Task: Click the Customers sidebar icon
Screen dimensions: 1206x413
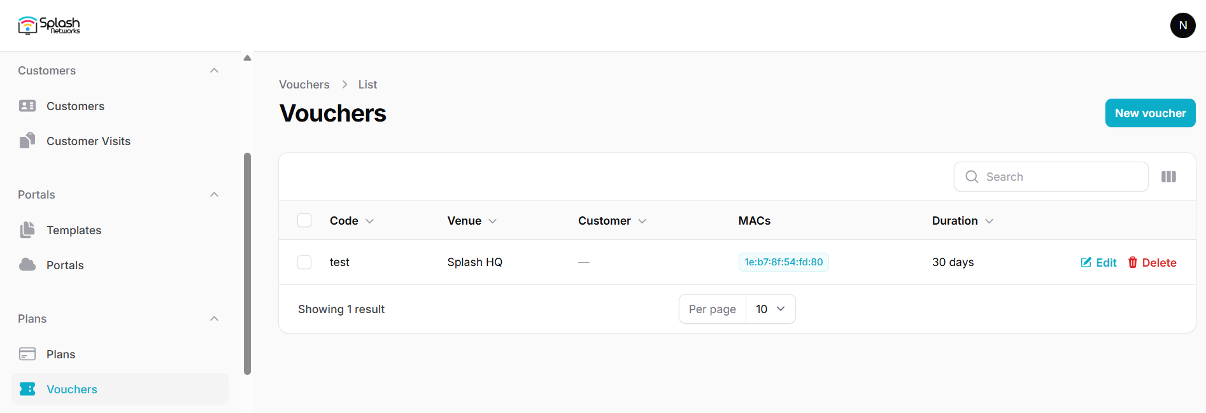Action: [27, 106]
